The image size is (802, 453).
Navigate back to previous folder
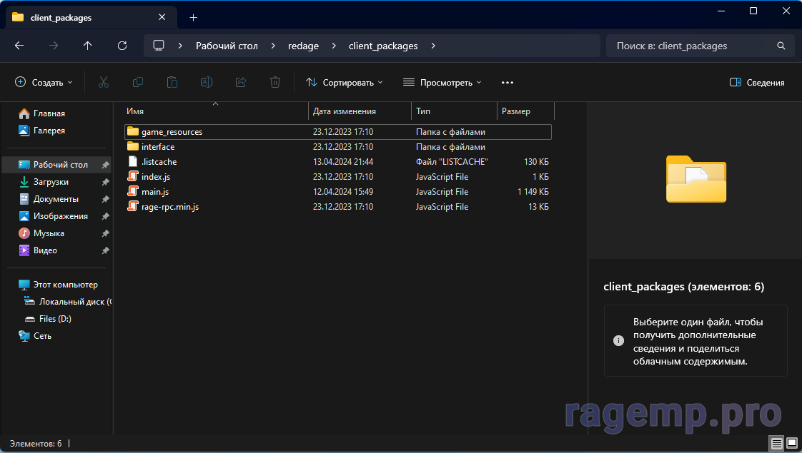19,46
